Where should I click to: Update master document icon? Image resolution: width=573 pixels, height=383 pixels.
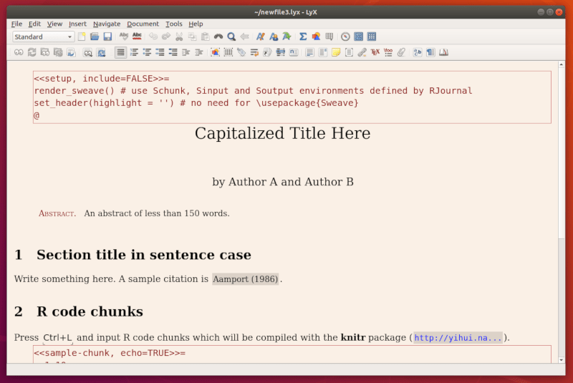pyautogui.click(x=58, y=52)
